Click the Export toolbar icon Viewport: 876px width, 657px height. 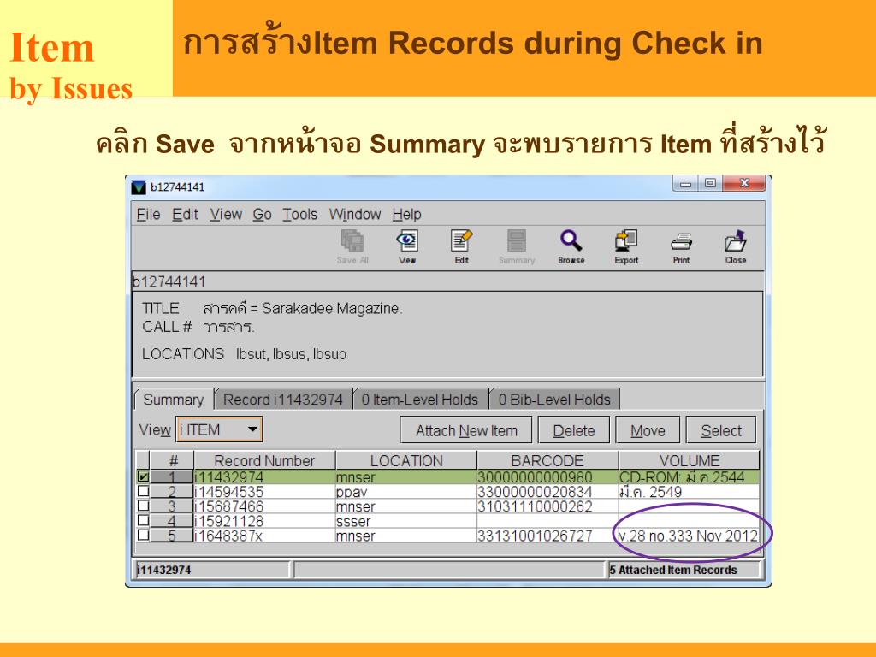point(626,246)
